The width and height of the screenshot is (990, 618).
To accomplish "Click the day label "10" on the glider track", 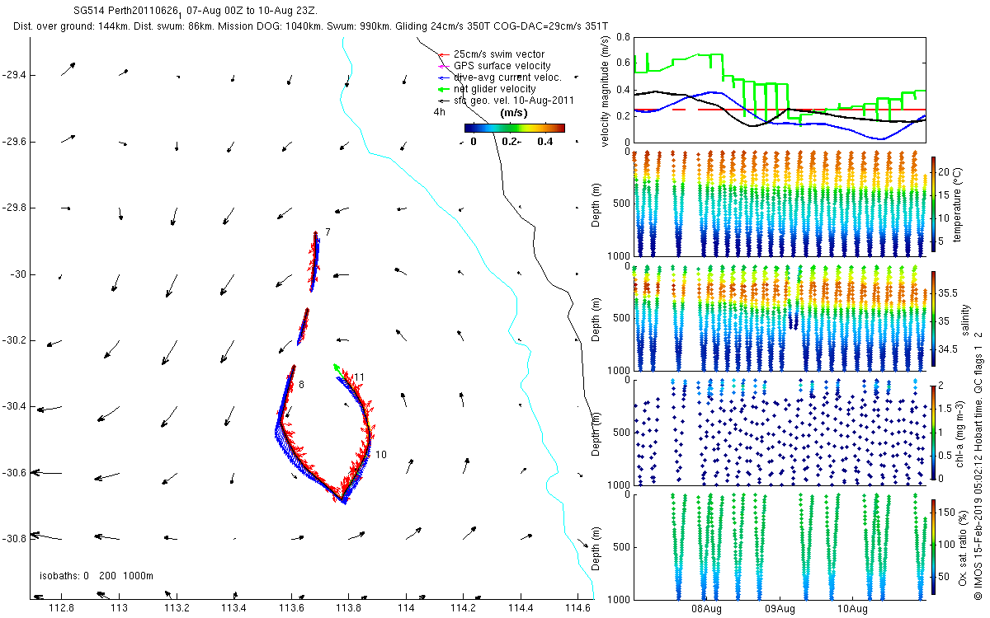I will click(380, 454).
